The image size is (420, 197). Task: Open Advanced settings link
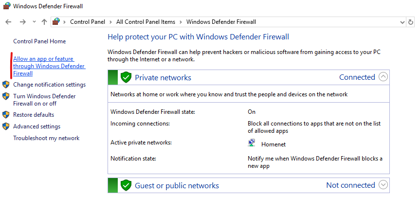[x=37, y=126]
